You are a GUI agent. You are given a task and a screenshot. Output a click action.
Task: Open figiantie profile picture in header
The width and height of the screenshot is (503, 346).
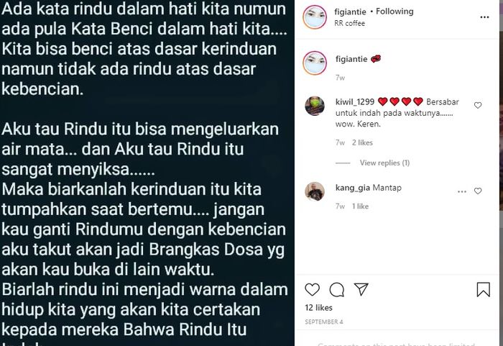tap(315, 17)
